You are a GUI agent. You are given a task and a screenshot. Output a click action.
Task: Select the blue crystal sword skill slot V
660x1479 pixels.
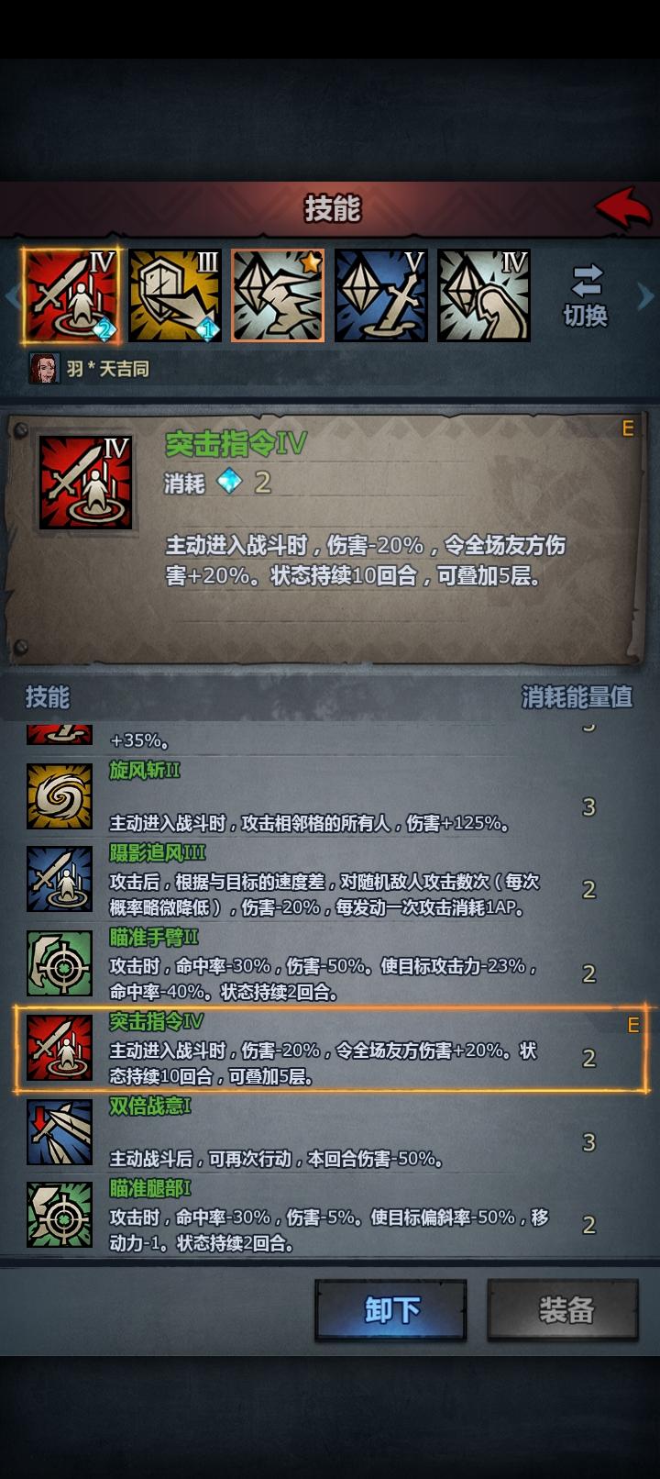[x=380, y=295]
